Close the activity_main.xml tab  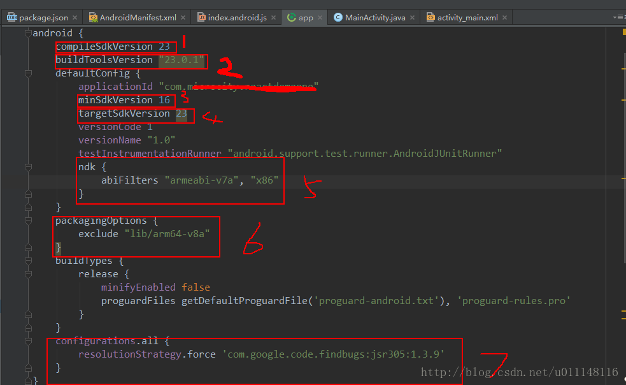click(x=504, y=18)
